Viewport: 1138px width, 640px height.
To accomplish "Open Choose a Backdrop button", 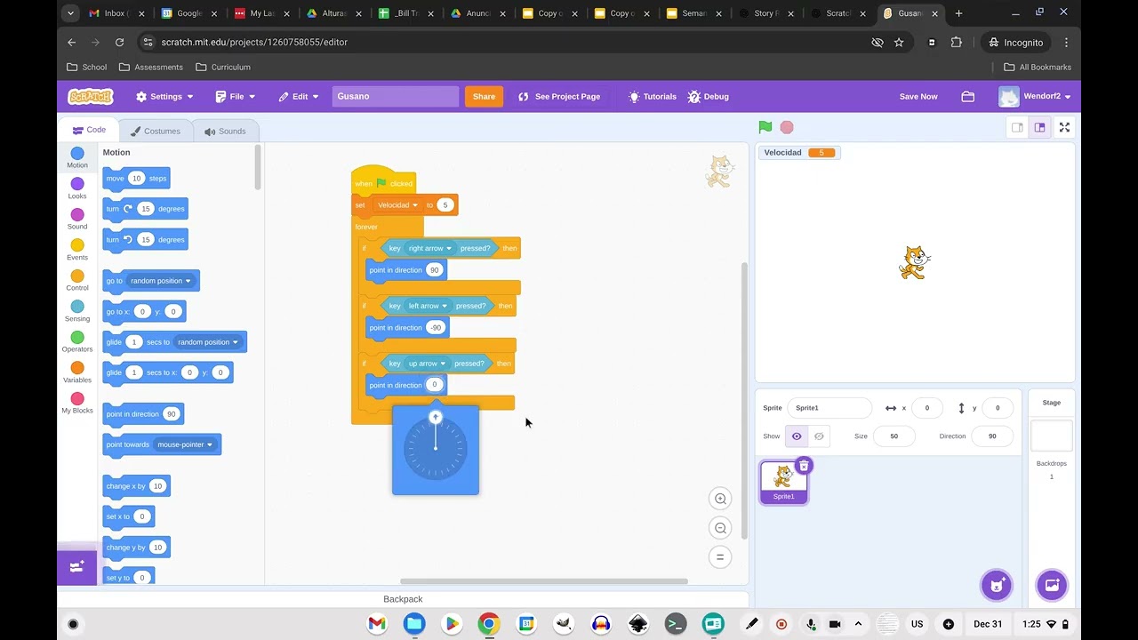I will 1052,585.
